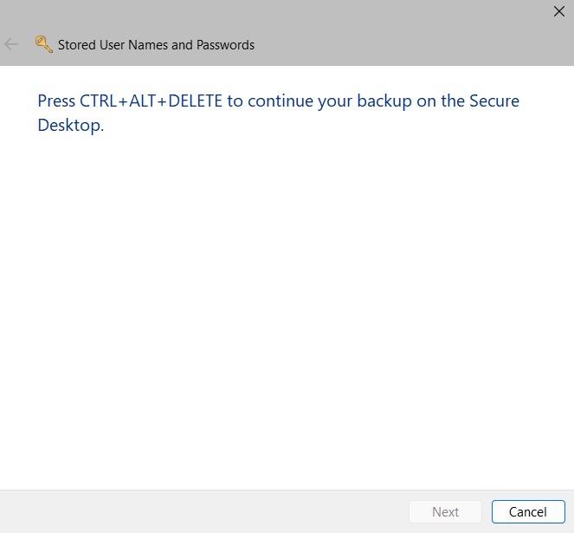
Task: Go back using the left arrow icon
Action: pyautogui.click(x=11, y=44)
